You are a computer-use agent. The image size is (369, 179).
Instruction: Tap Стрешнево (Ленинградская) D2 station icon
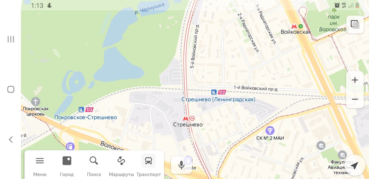[x=219, y=92]
